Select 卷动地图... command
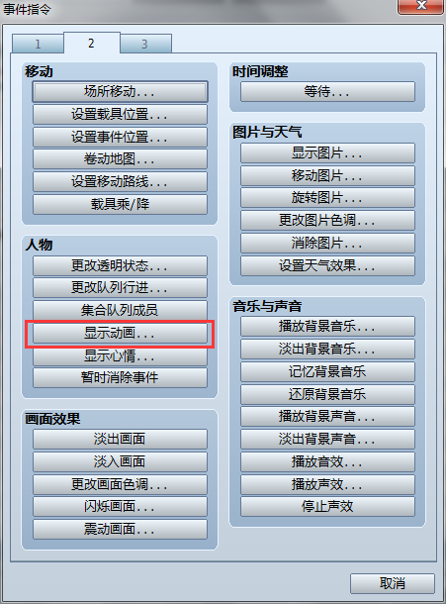 (120, 159)
